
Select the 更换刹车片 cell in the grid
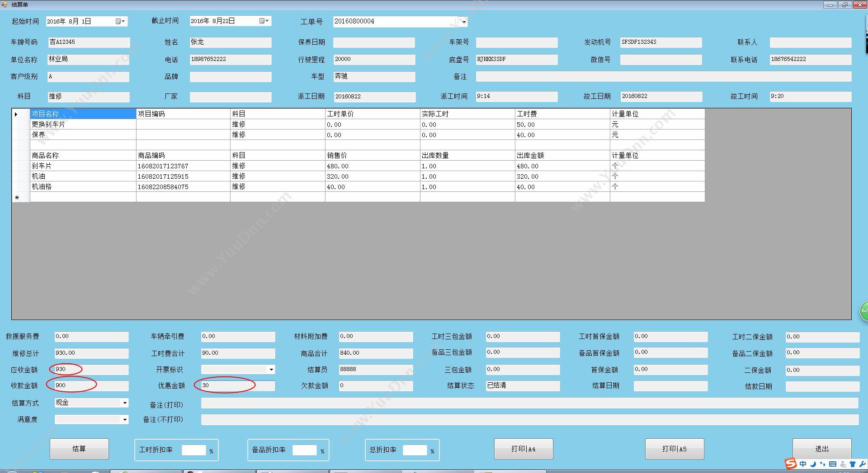coord(83,125)
